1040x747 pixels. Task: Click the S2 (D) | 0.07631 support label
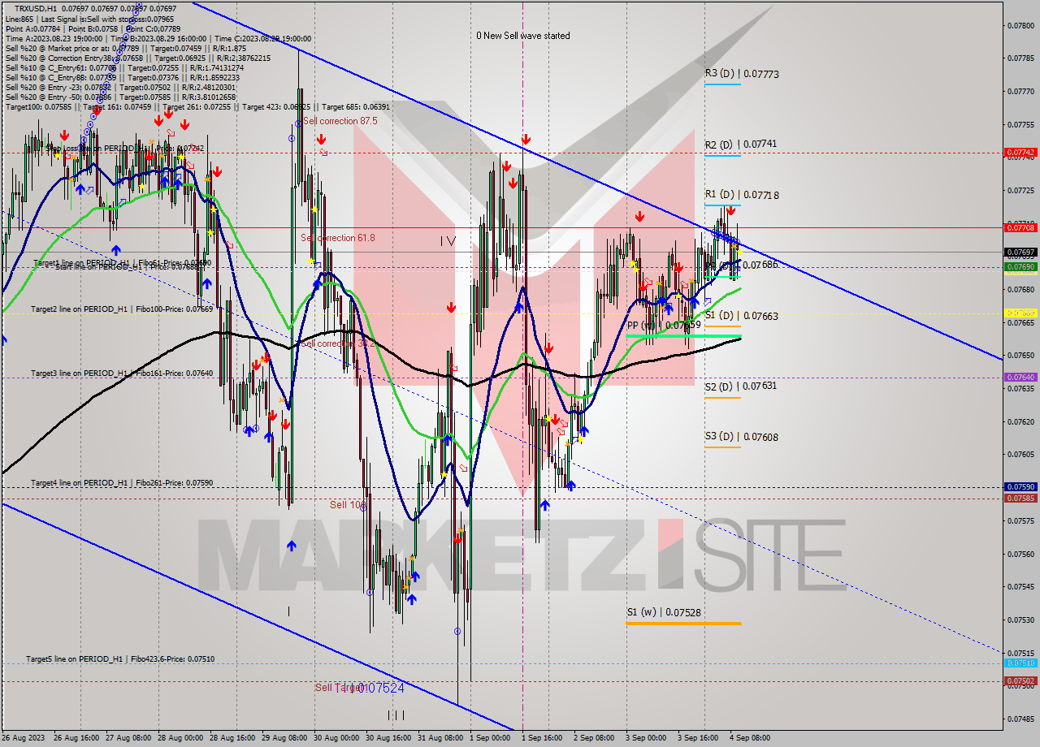point(741,386)
